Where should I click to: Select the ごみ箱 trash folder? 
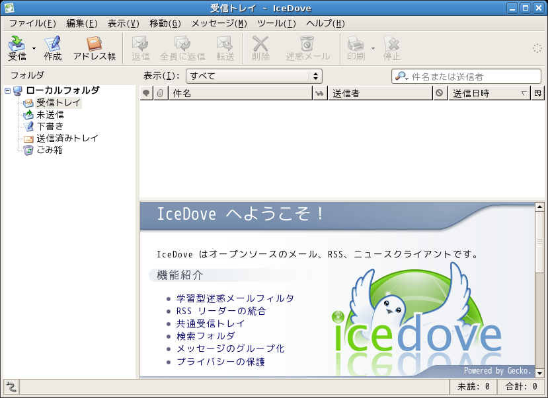(43, 150)
